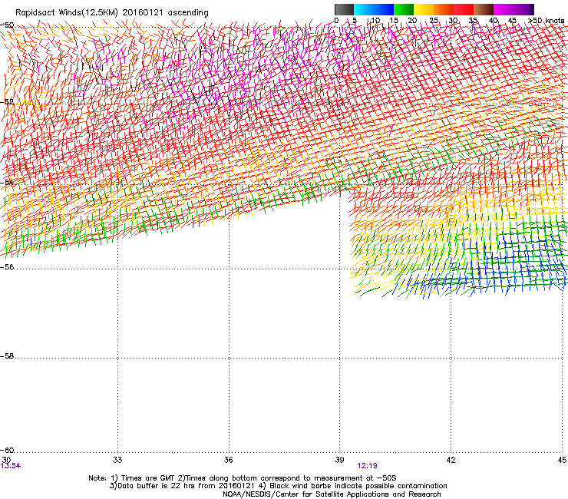Click the 'Data buffer is 22 hrs' note line

coord(278,486)
